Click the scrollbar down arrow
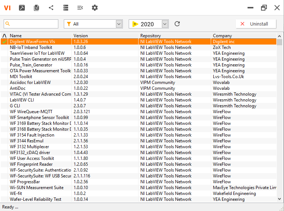This screenshot has height=211, width=284. coord(279,199)
